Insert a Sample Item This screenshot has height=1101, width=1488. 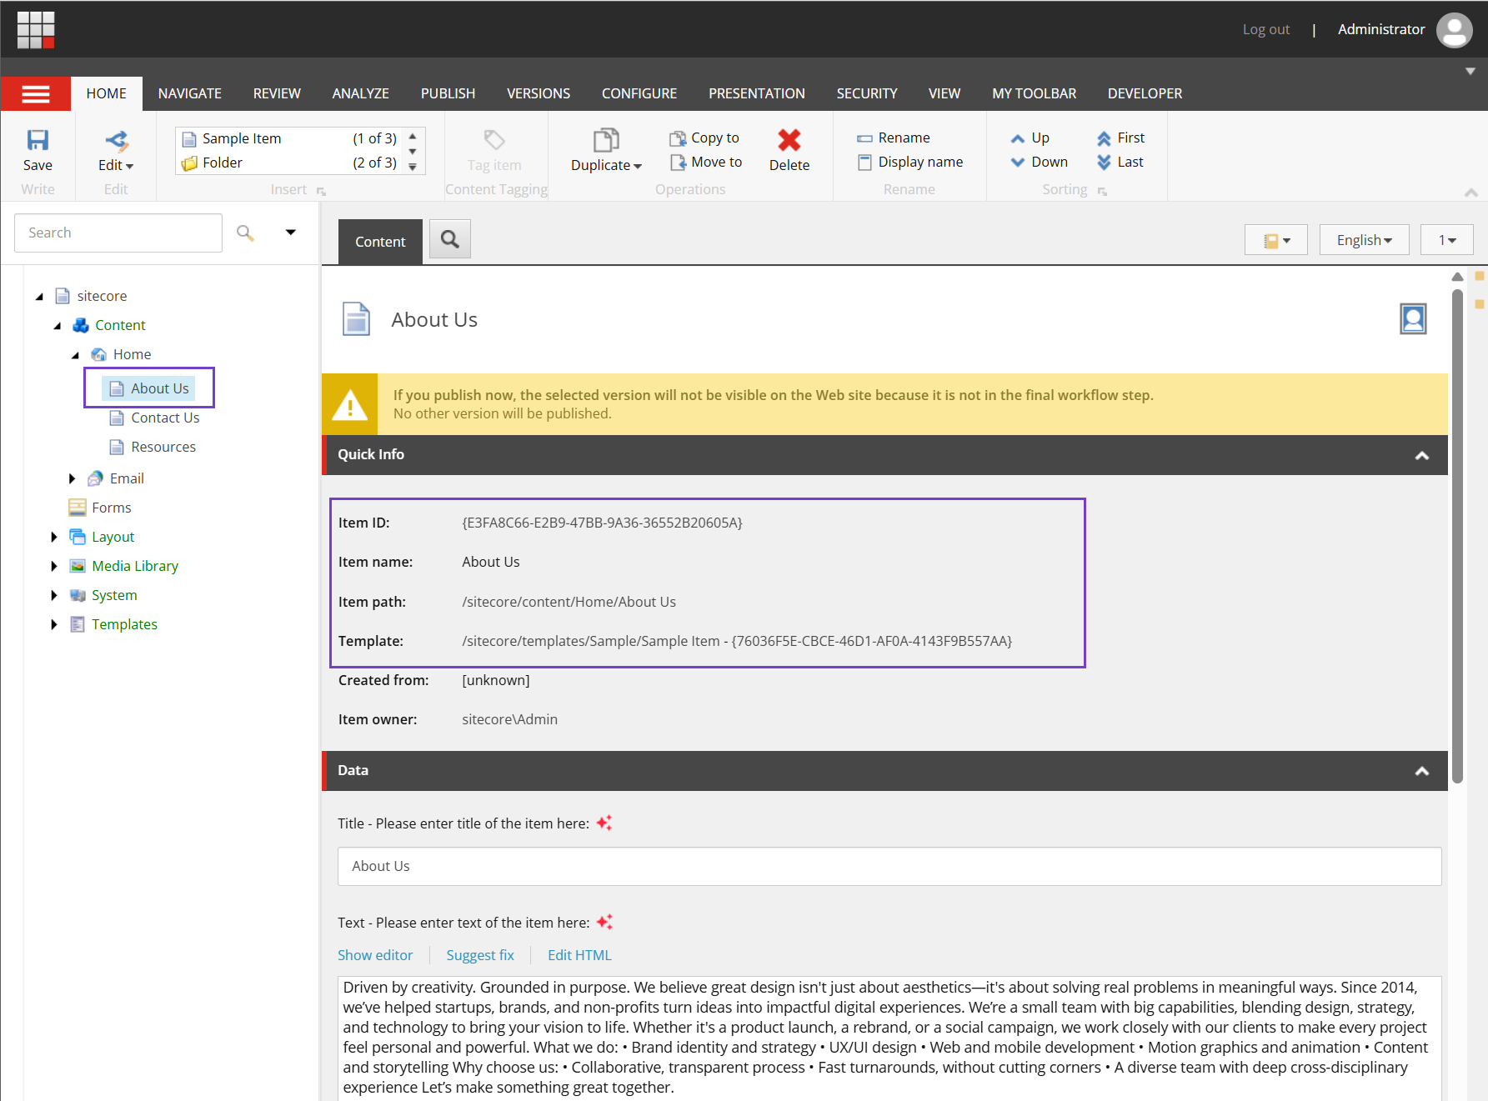289,138
